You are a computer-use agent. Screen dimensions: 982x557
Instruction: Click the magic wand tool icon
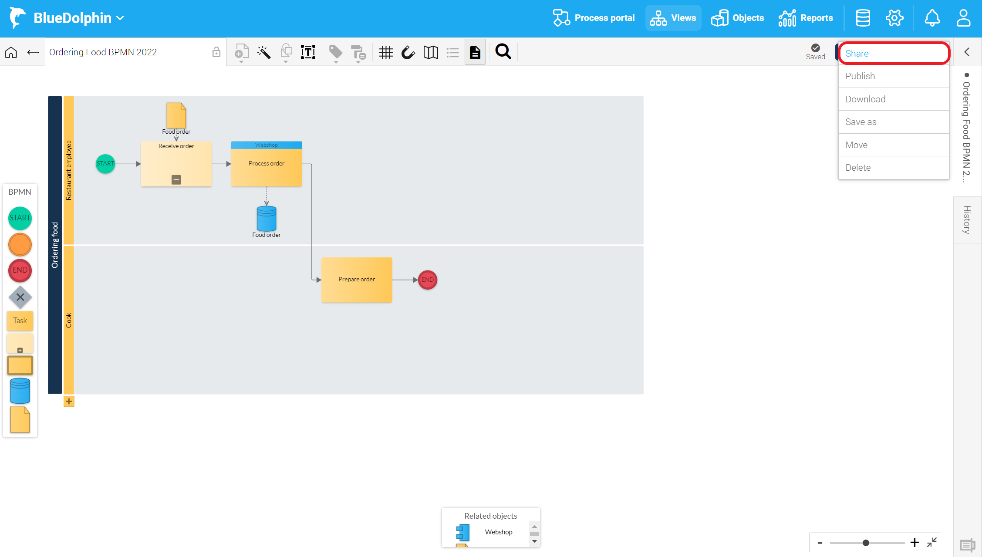tap(264, 53)
